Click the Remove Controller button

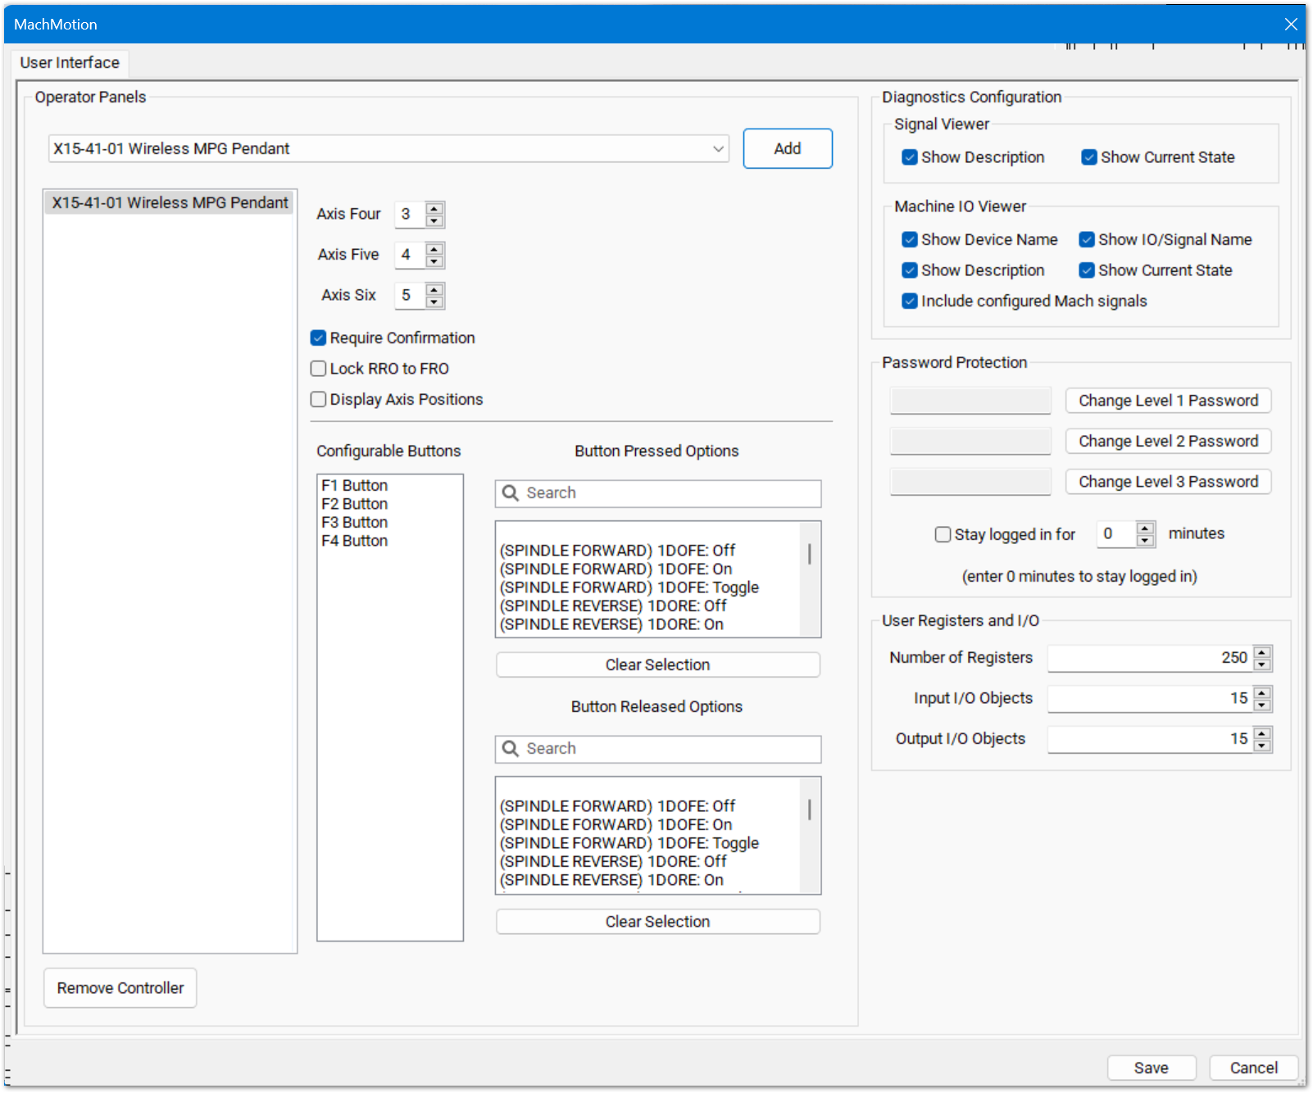pos(120,988)
